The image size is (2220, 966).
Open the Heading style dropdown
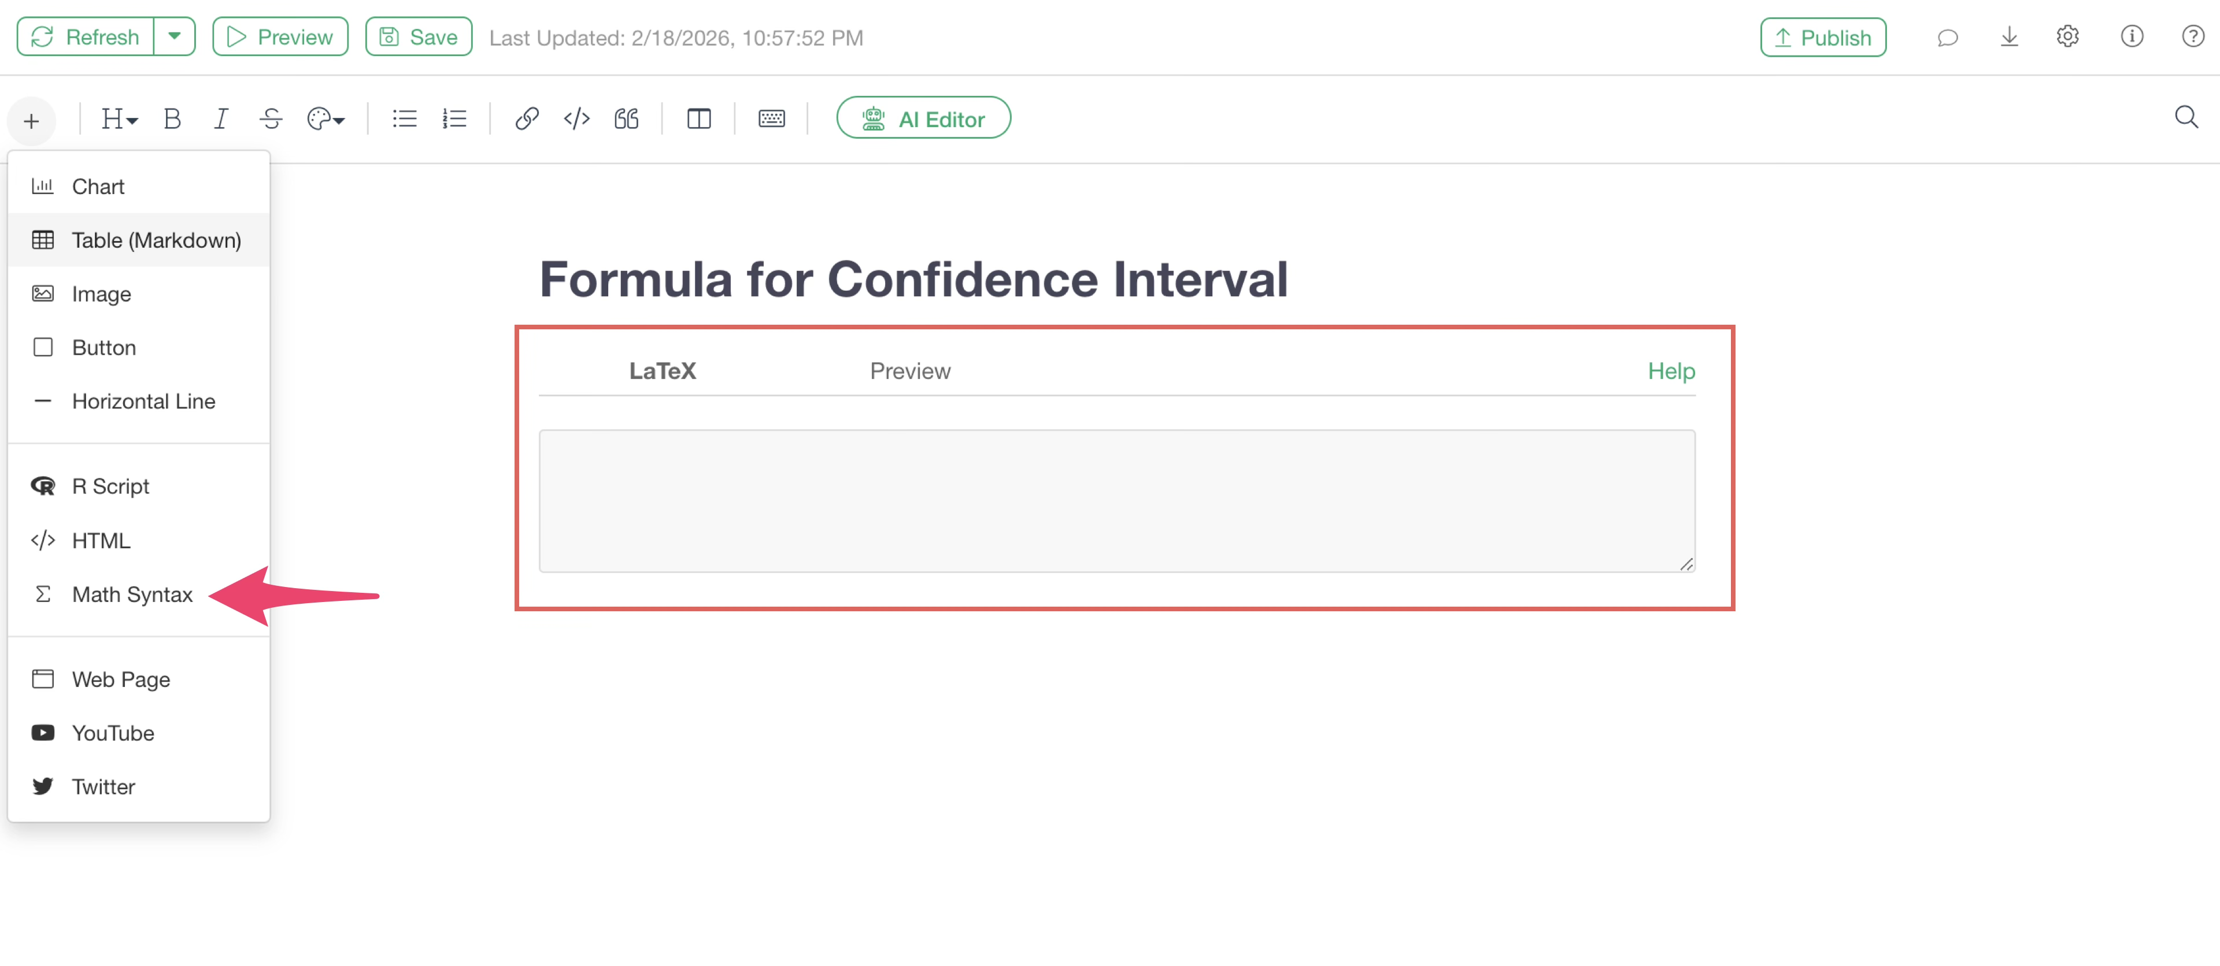[x=119, y=119]
